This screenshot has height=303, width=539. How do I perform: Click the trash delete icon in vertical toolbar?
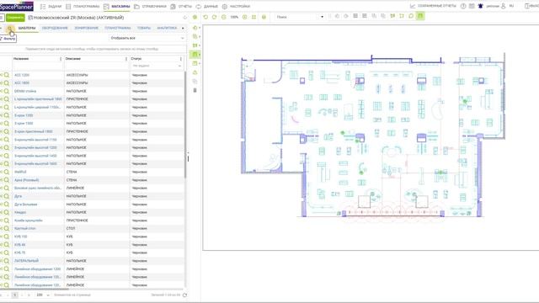pyautogui.click(x=195, y=90)
